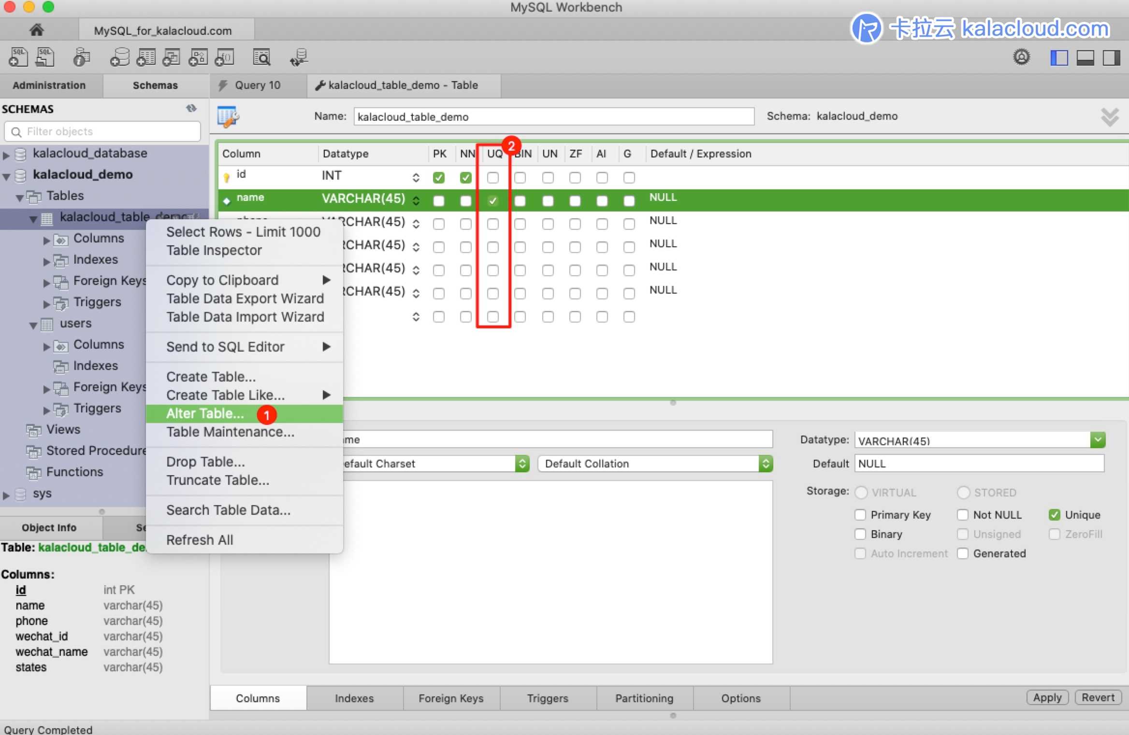Uncheck PK checkbox for id column

439,178
